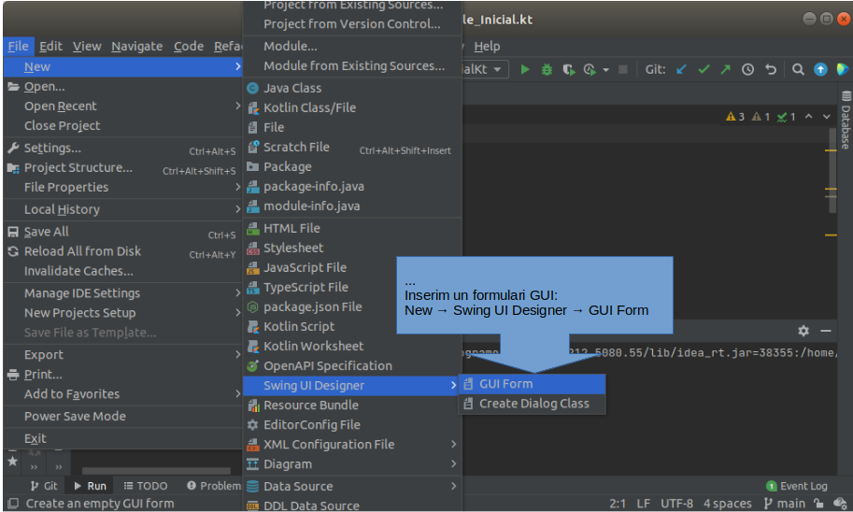853x512 pixels.
Task: Open the Edit menu
Action: (x=50, y=47)
